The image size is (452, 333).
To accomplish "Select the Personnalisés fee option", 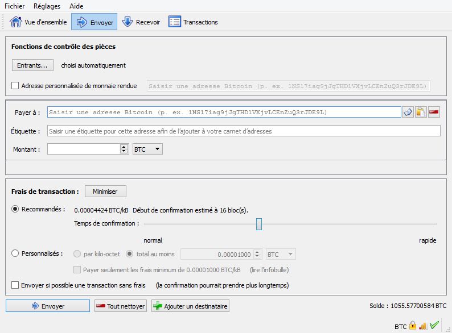I will coord(15,254).
